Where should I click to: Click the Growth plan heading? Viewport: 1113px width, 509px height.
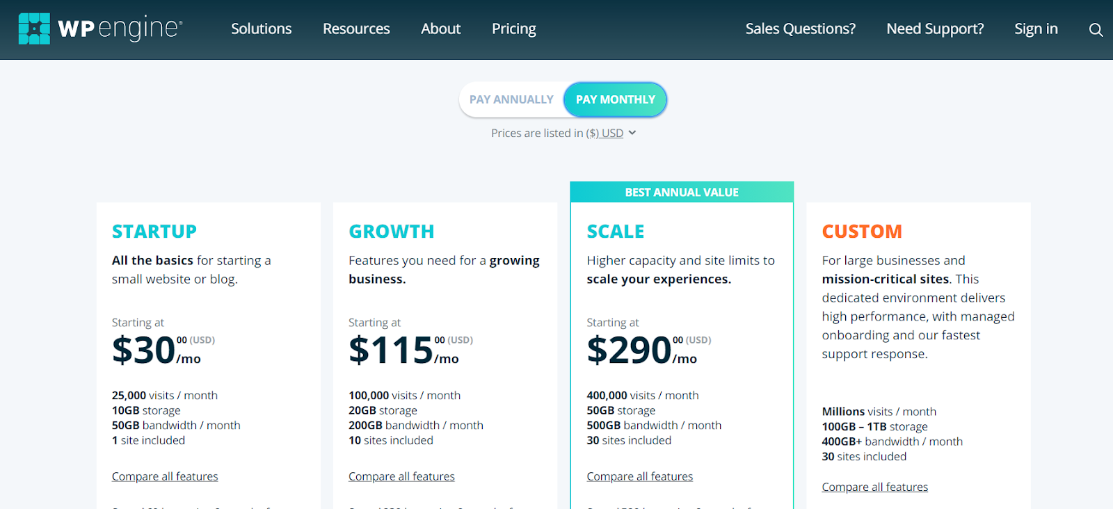(392, 232)
